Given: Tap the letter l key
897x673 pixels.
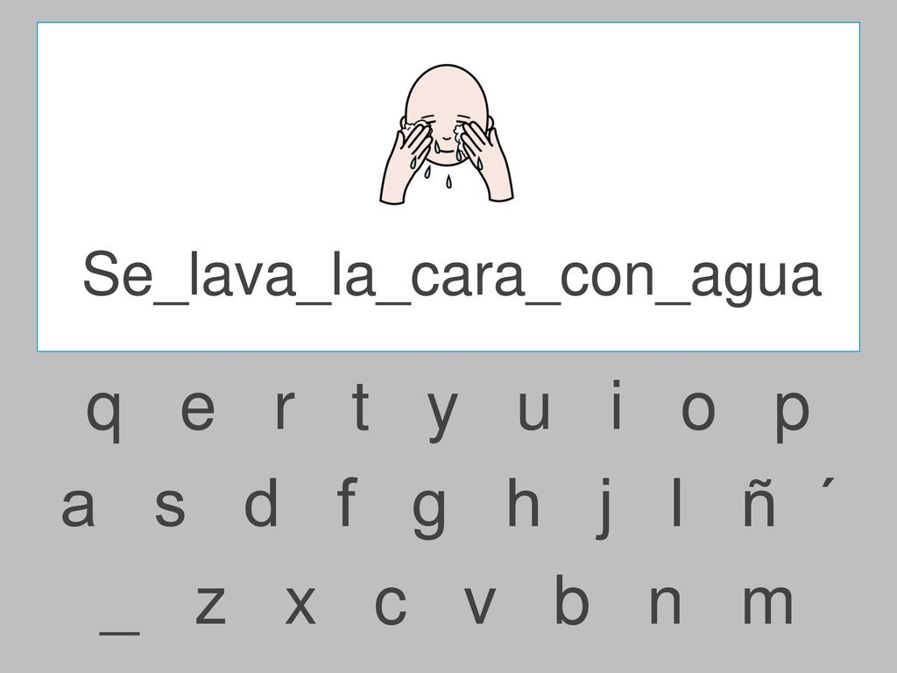Looking at the screenshot, I should pyautogui.click(x=677, y=501).
